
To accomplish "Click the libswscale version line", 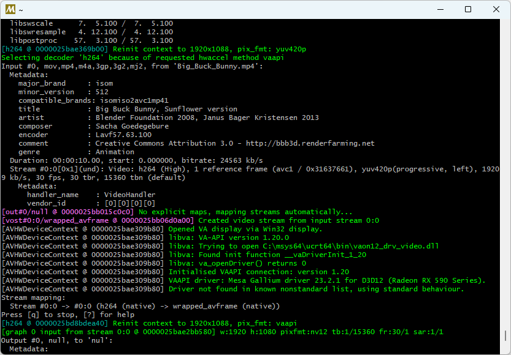I will coord(80,23).
